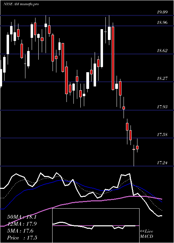Screen dimensions: 174x243
Task: Select the 17.58 price level label
Action: point(162,135)
